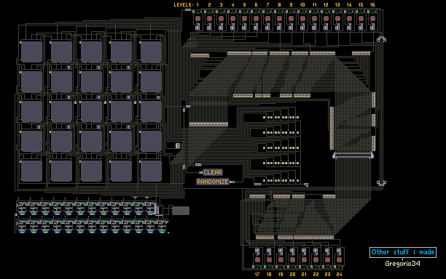Select the level 20 push button
Viewport: 446px width, 279px height.
pyautogui.click(x=292, y=259)
